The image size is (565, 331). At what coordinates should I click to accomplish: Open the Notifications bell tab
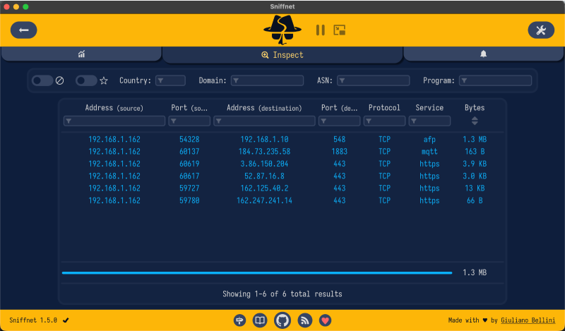coord(483,54)
